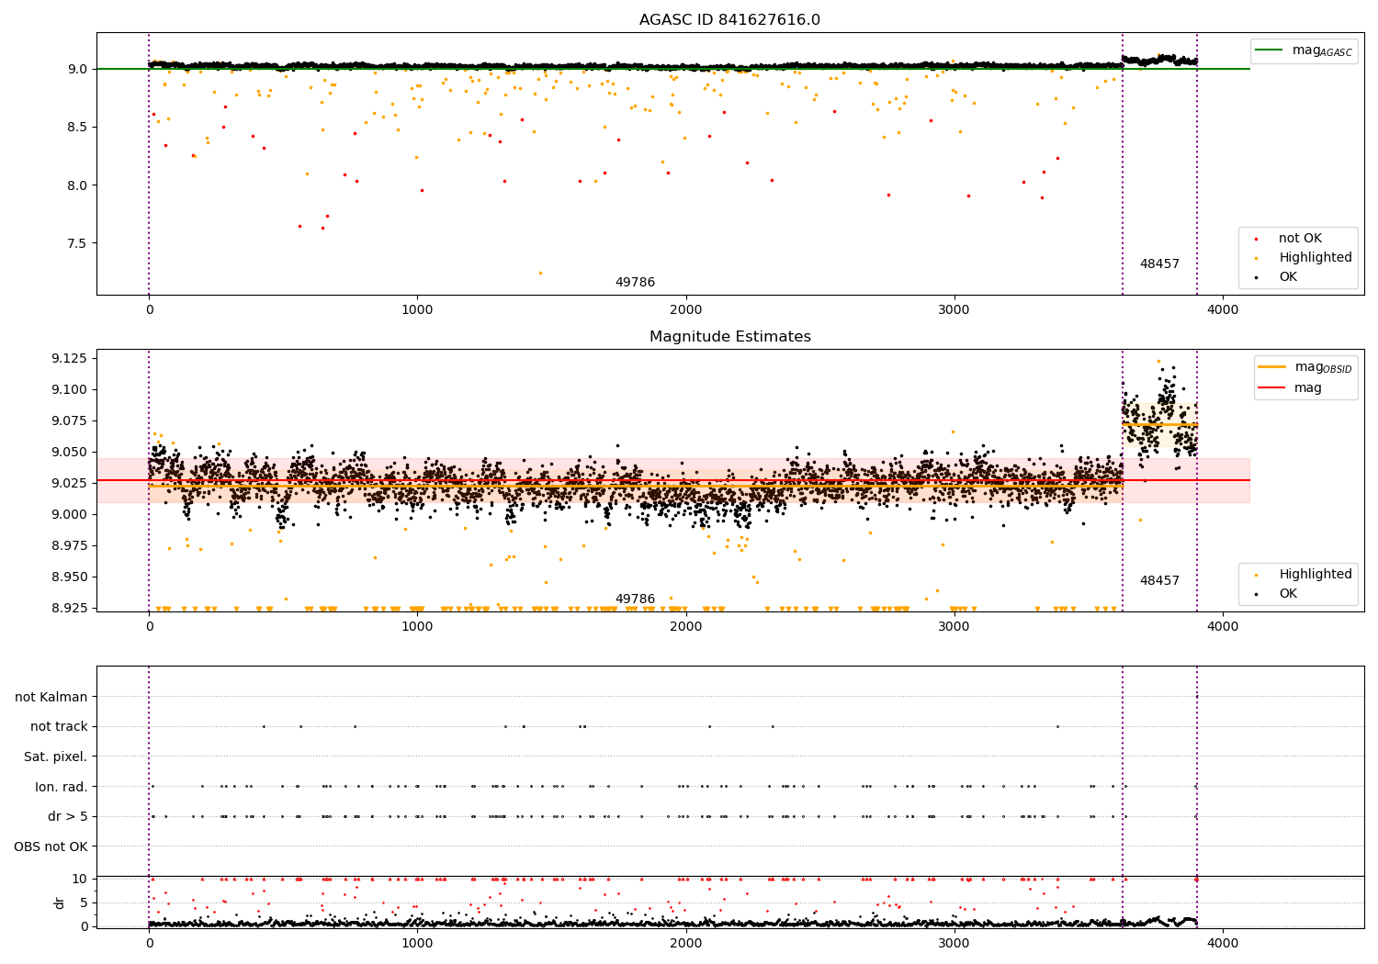Click the '9.000' y-axis tick label

(70, 514)
